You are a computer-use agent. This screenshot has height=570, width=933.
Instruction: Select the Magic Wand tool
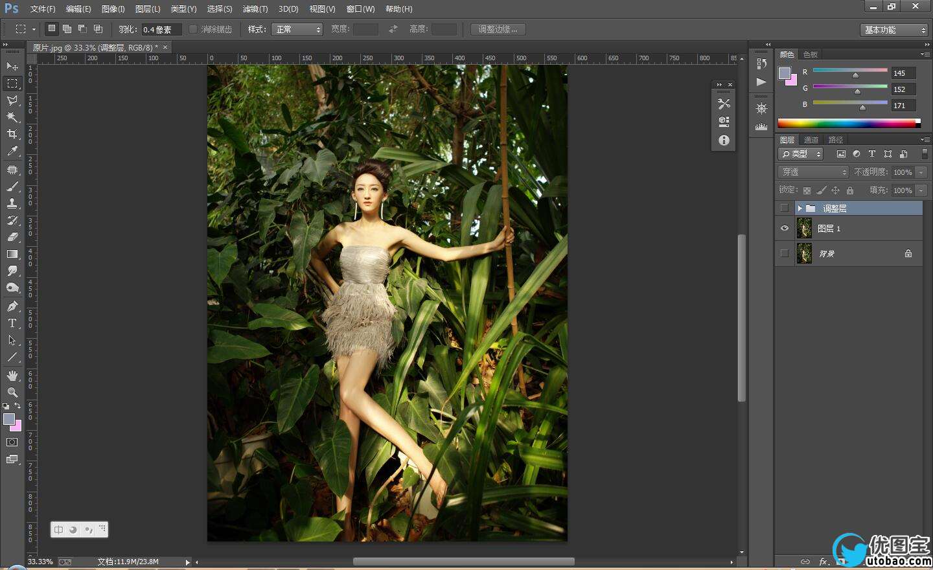[x=12, y=117]
